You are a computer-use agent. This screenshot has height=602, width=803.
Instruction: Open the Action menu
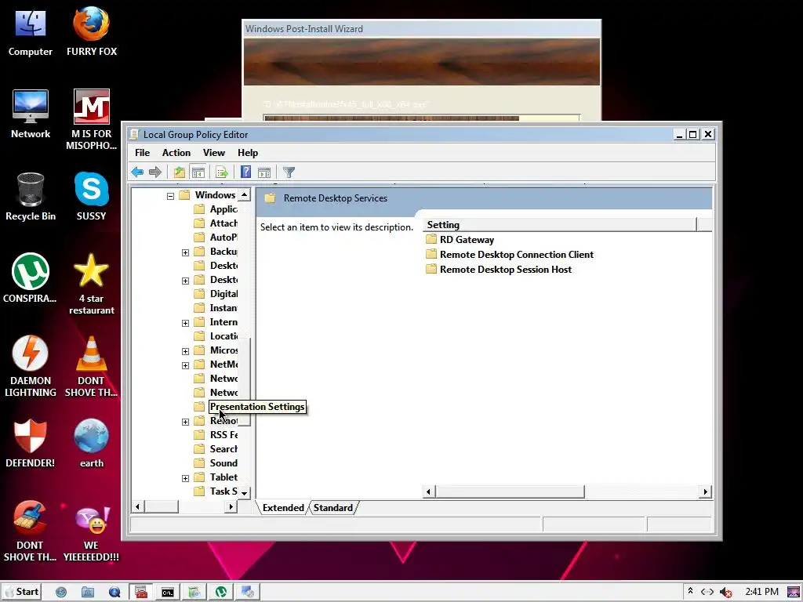point(176,153)
